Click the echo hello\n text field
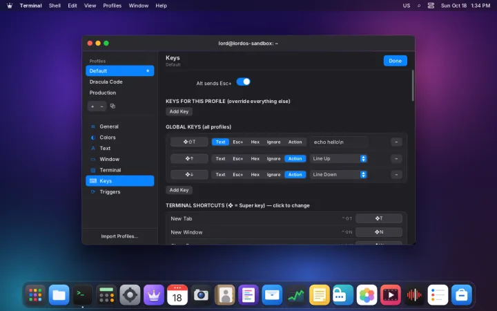497x311 pixels. point(340,142)
